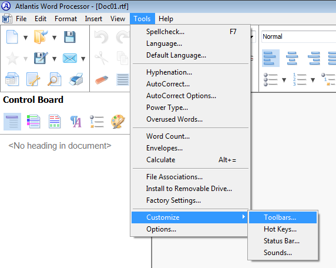Click the colored-lines document icon in Control Board
The width and height of the screenshot is (336, 268).
(x=55, y=122)
